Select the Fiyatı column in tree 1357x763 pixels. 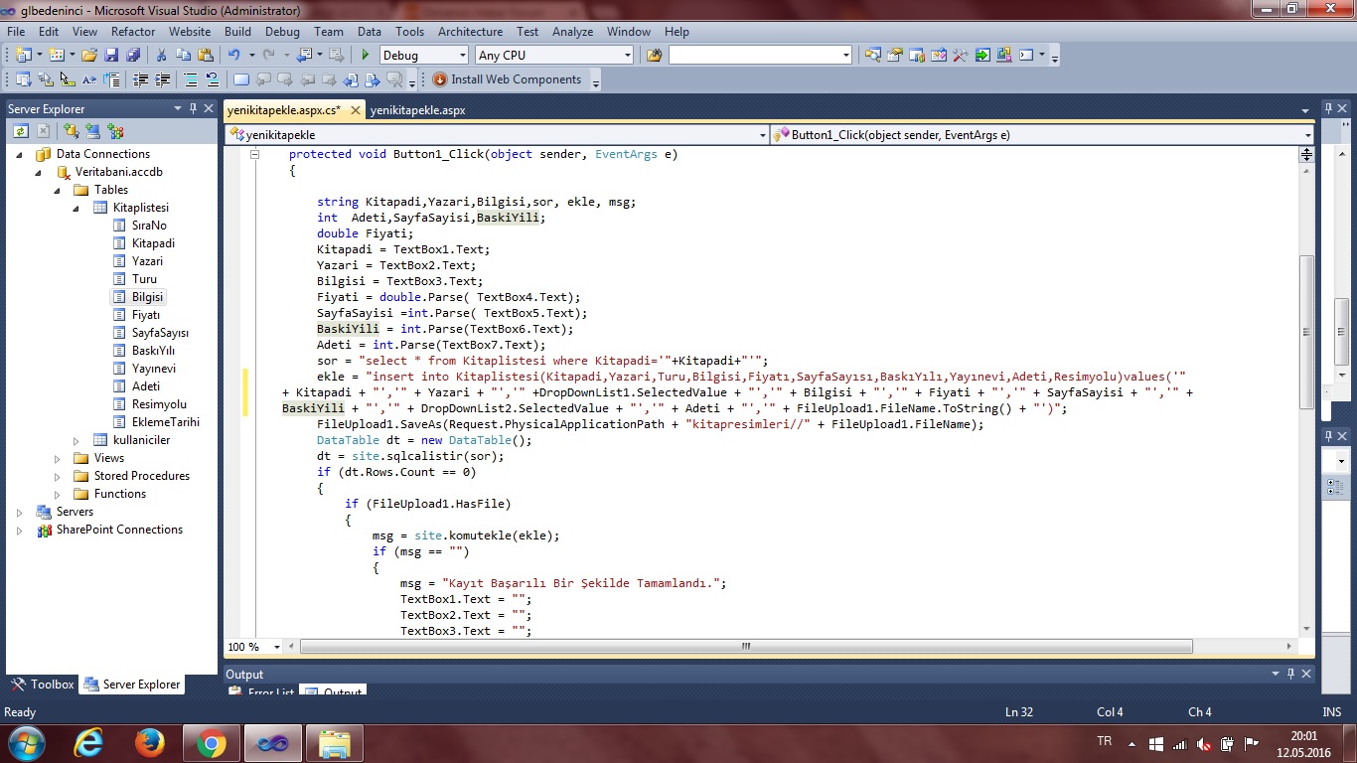tap(146, 315)
